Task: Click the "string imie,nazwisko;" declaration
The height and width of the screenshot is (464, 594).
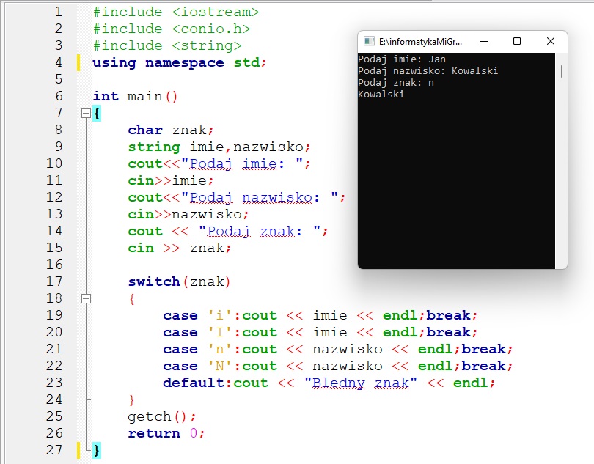Action: click(x=219, y=147)
